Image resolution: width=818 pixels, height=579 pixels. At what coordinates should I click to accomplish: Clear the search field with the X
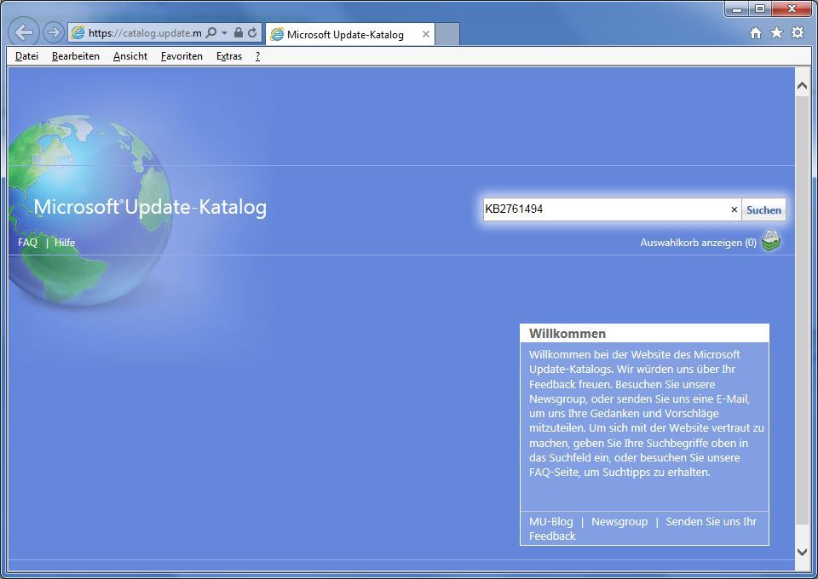[x=734, y=209]
